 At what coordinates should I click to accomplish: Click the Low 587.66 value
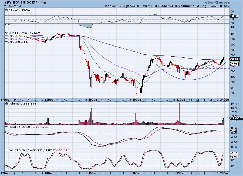coord(148,6)
